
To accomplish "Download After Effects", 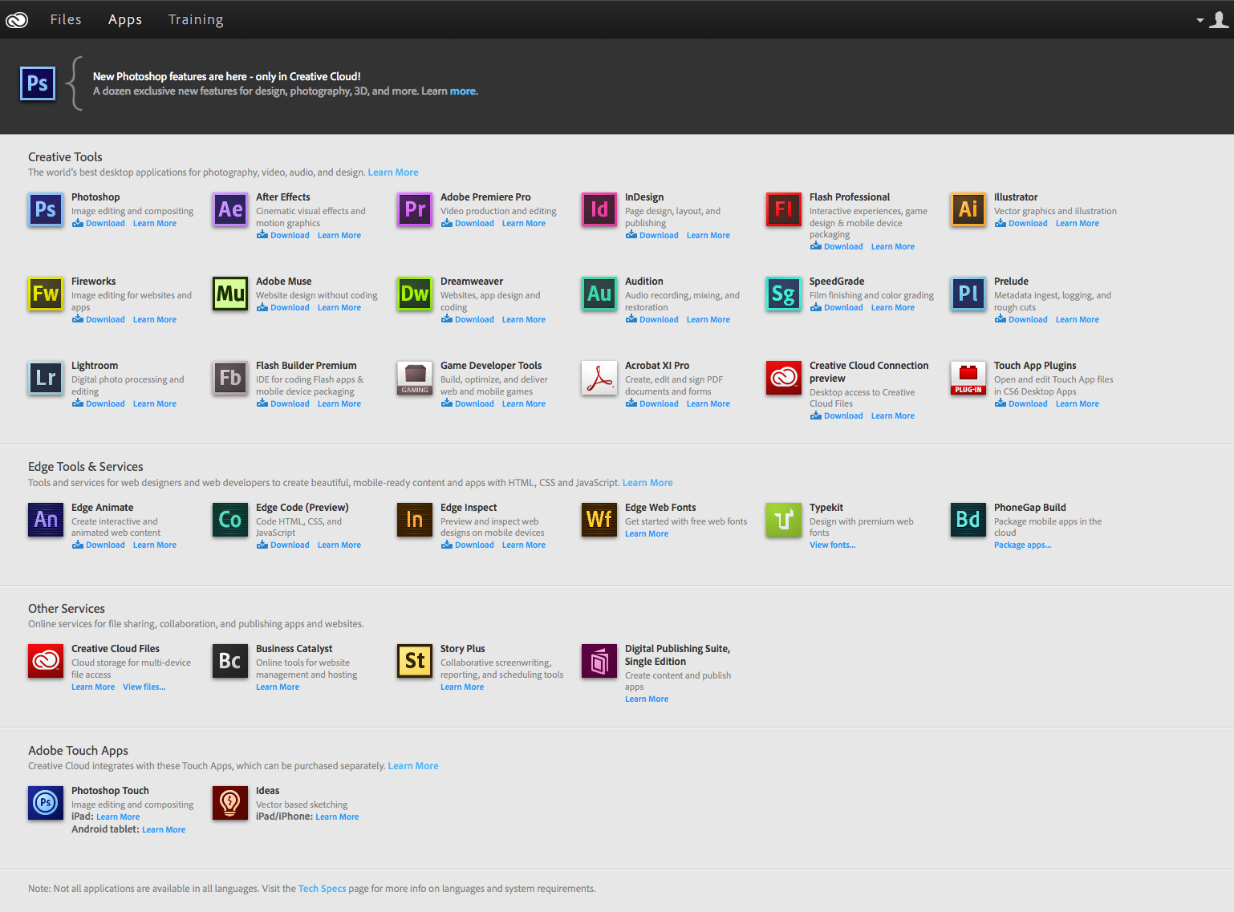I will click(283, 236).
